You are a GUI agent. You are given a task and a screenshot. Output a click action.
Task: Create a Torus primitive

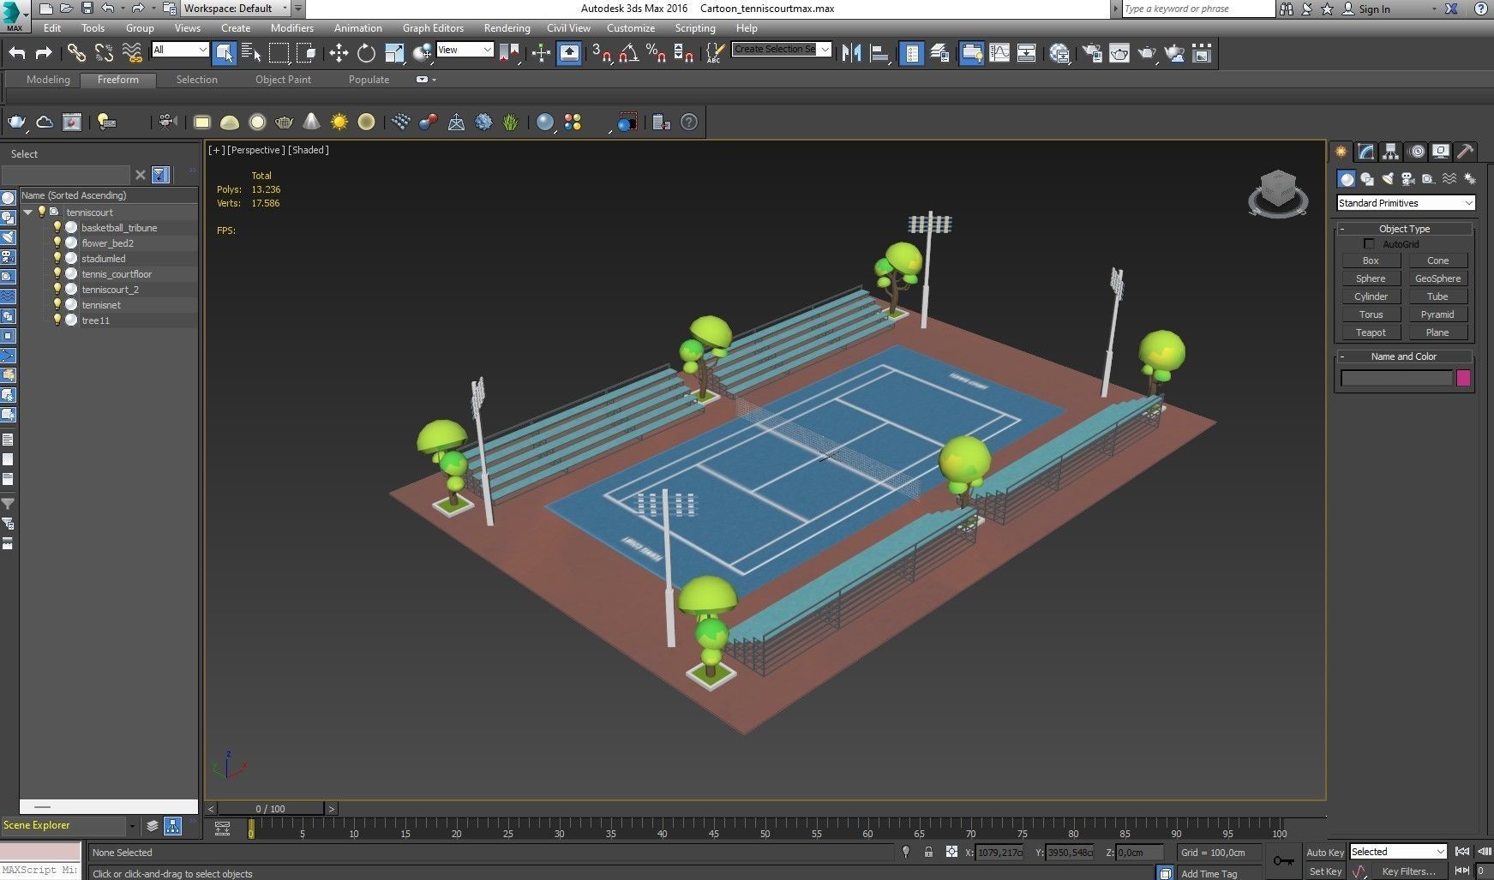click(x=1371, y=314)
